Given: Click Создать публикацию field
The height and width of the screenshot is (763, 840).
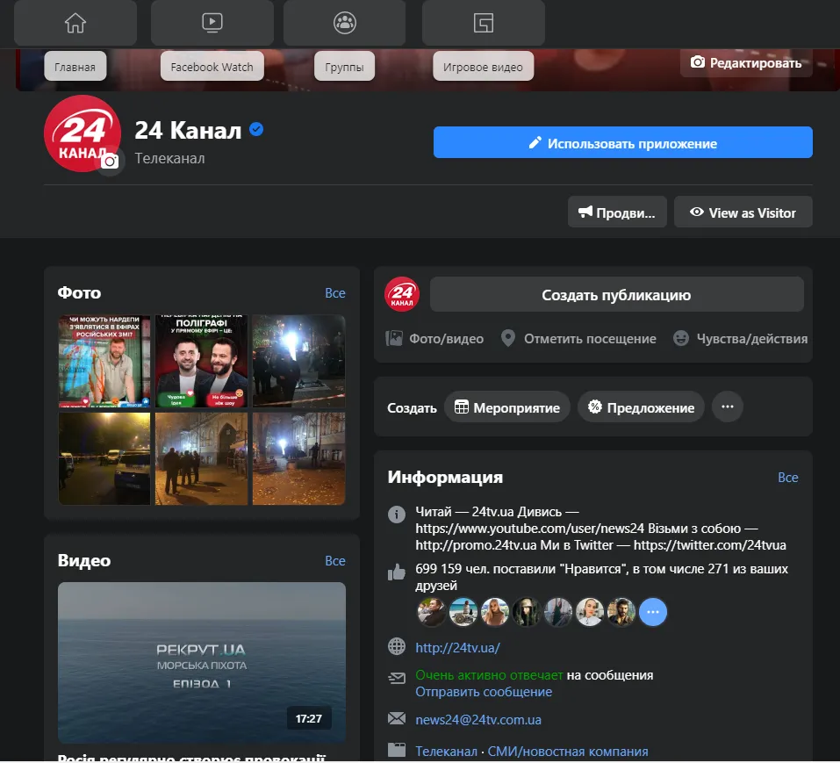Looking at the screenshot, I should pos(616,295).
